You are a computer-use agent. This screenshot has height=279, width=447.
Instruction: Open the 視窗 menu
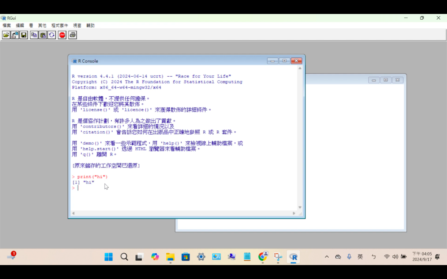77,25
